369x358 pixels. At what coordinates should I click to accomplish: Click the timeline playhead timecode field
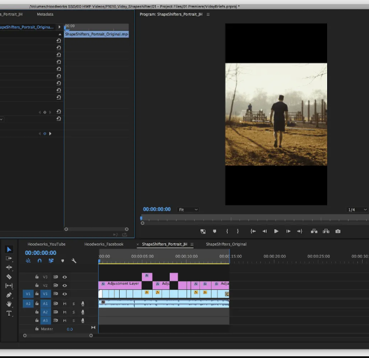[41, 253]
